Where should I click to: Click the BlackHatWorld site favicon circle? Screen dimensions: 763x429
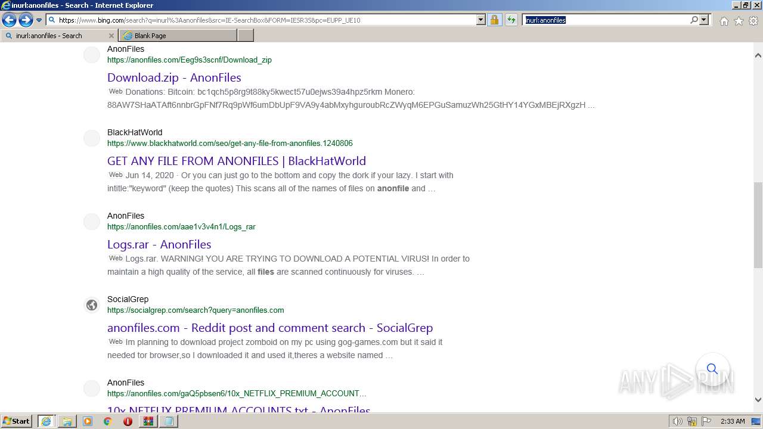click(92, 138)
